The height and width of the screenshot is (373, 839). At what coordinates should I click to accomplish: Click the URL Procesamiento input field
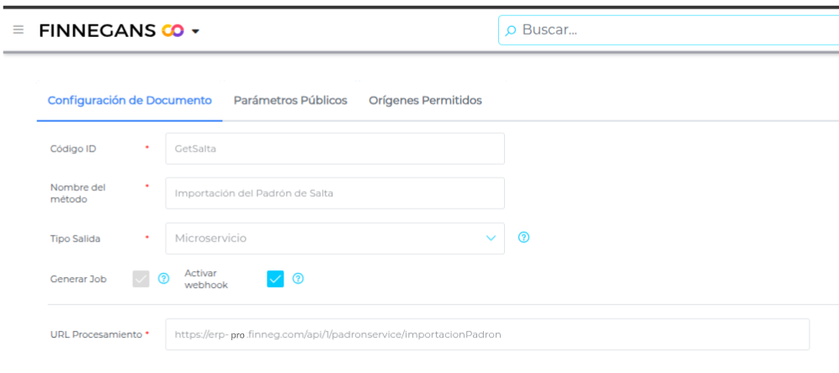[487, 334]
